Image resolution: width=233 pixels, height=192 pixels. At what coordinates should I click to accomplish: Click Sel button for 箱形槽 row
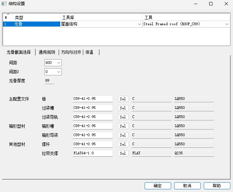(x=123, y=126)
